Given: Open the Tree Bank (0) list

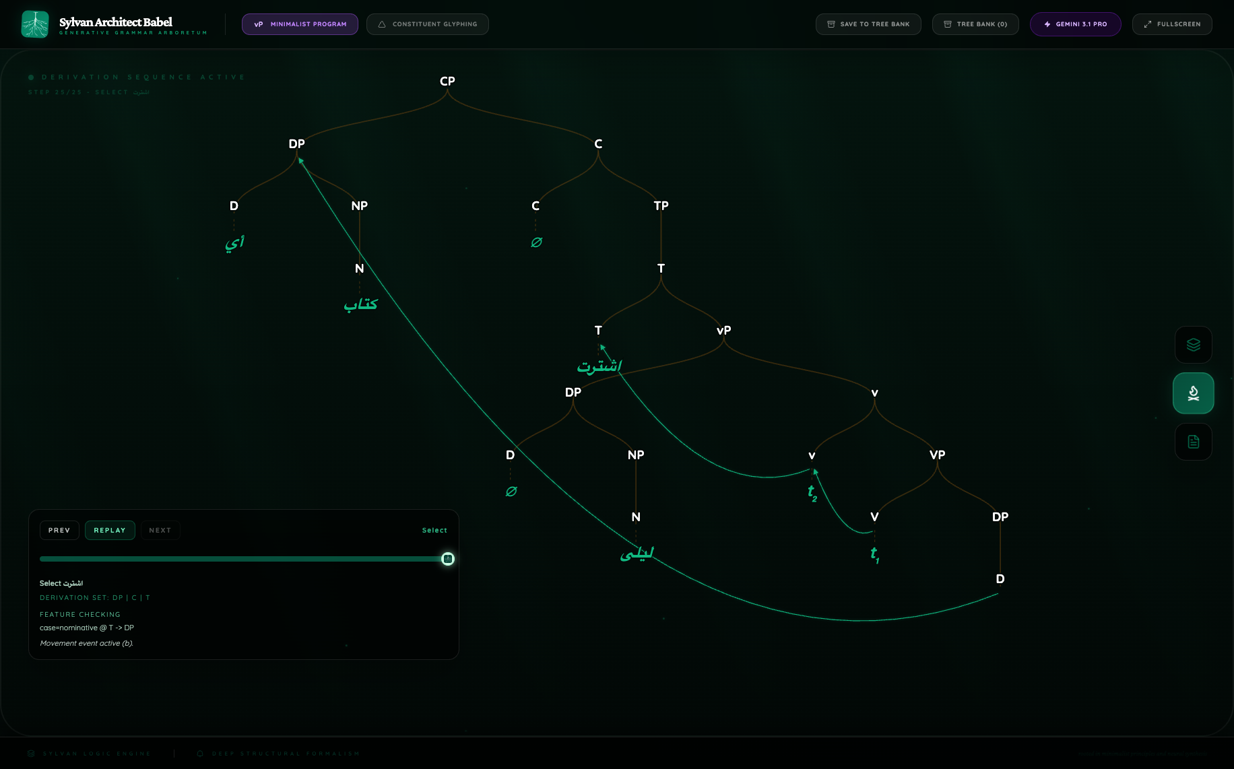Looking at the screenshot, I should coord(975,24).
